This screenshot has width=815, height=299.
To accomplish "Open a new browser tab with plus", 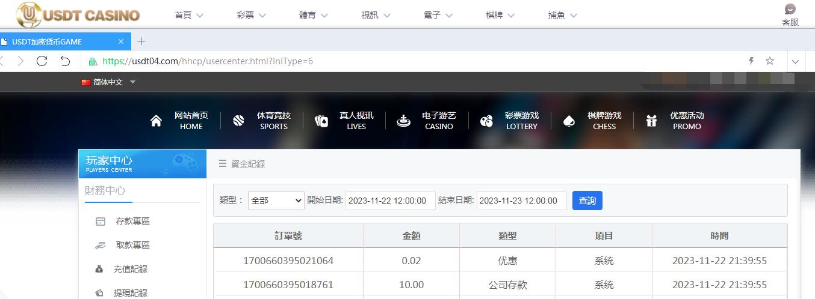I will click(141, 41).
